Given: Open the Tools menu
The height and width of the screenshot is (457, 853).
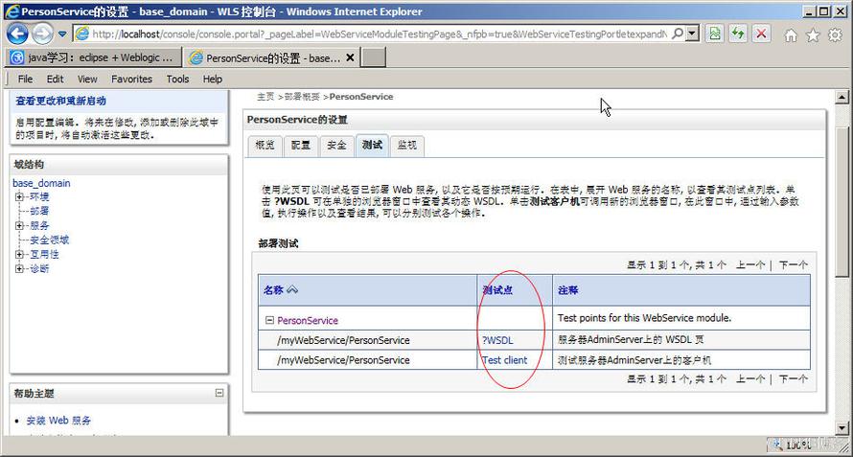Looking at the screenshot, I should [x=178, y=79].
